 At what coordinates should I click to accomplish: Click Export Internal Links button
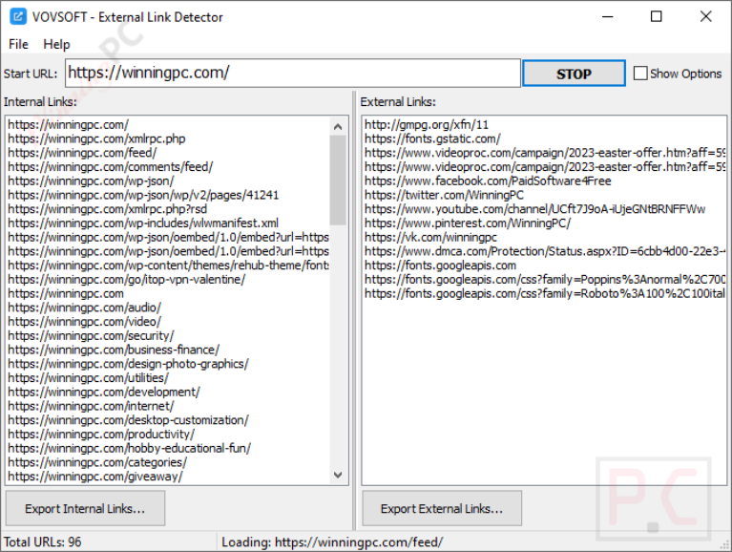(x=86, y=508)
